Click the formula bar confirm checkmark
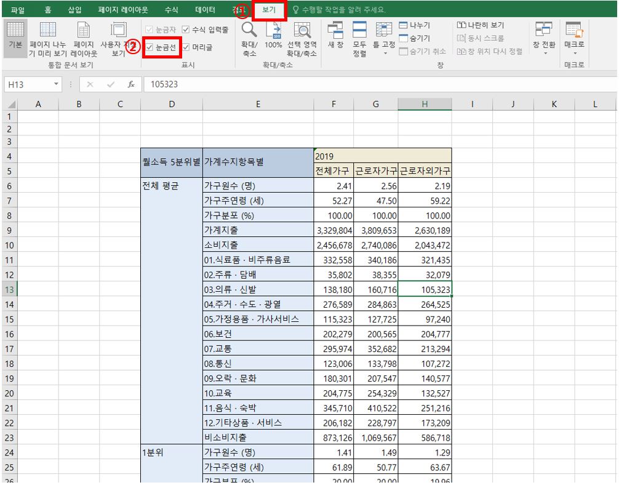The height and width of the screenshot is (485, 619). [x=111, y=84]
